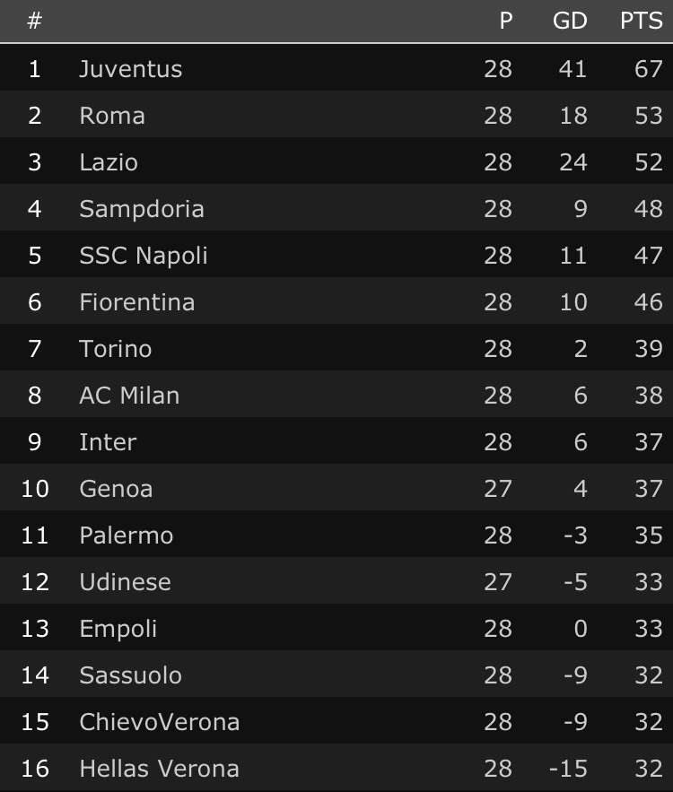The height and width of the screenshot is (792, 673).
Task: Select Palermo in the standings
Action: point(126,535)
